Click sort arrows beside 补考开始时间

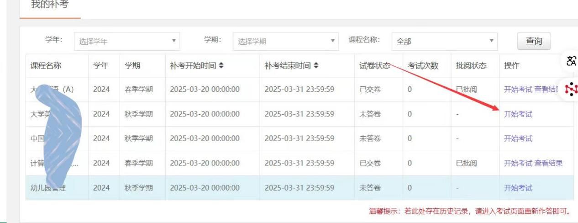pos(221,66)
